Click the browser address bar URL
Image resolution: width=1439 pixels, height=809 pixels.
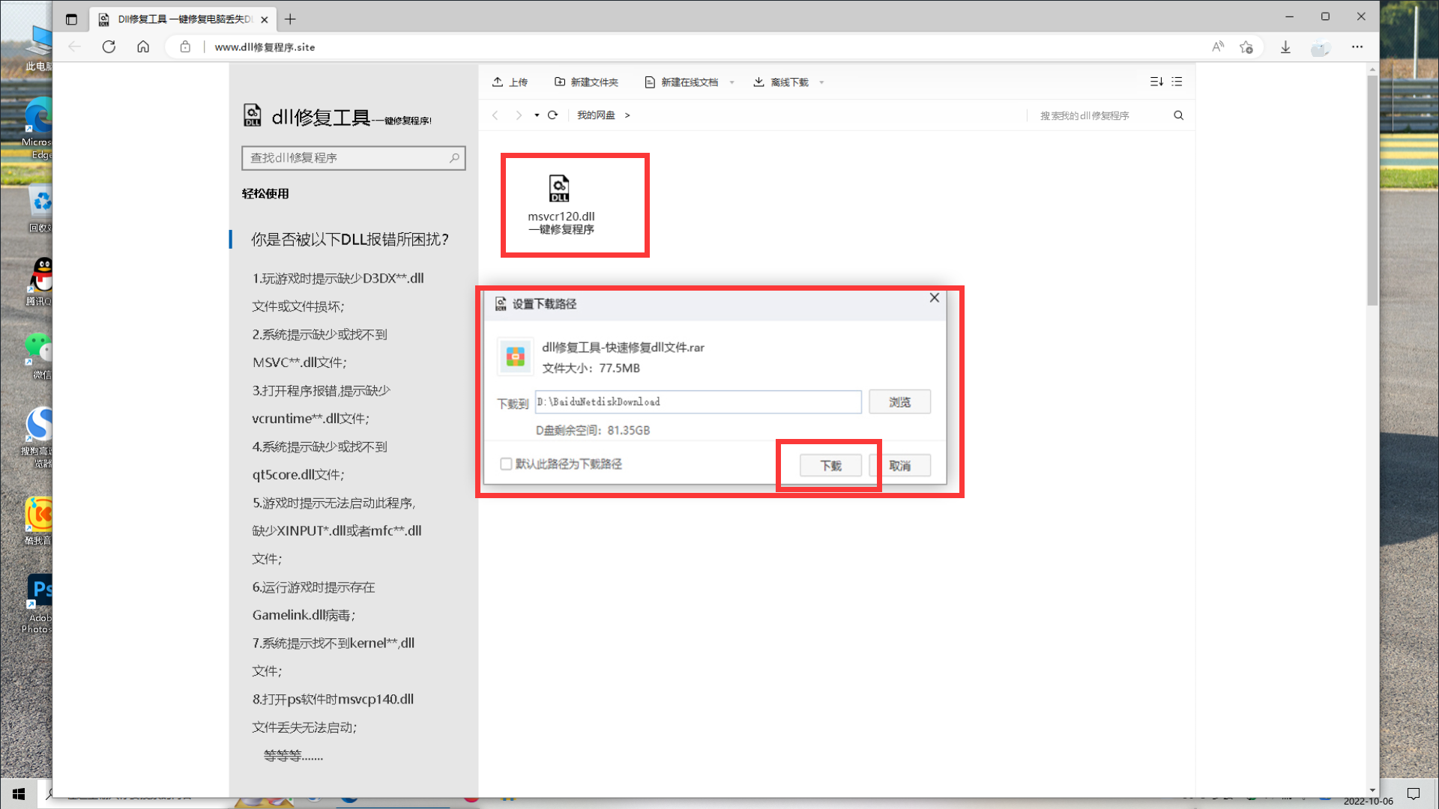265,46
